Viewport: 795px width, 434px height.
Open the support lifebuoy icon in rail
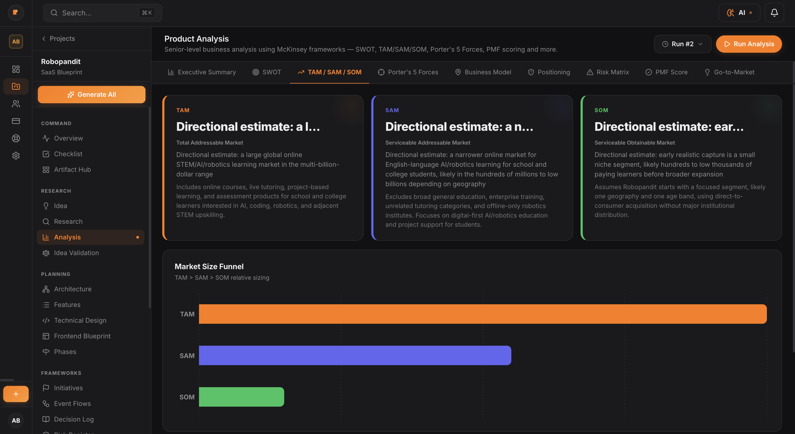pos(16,138)
